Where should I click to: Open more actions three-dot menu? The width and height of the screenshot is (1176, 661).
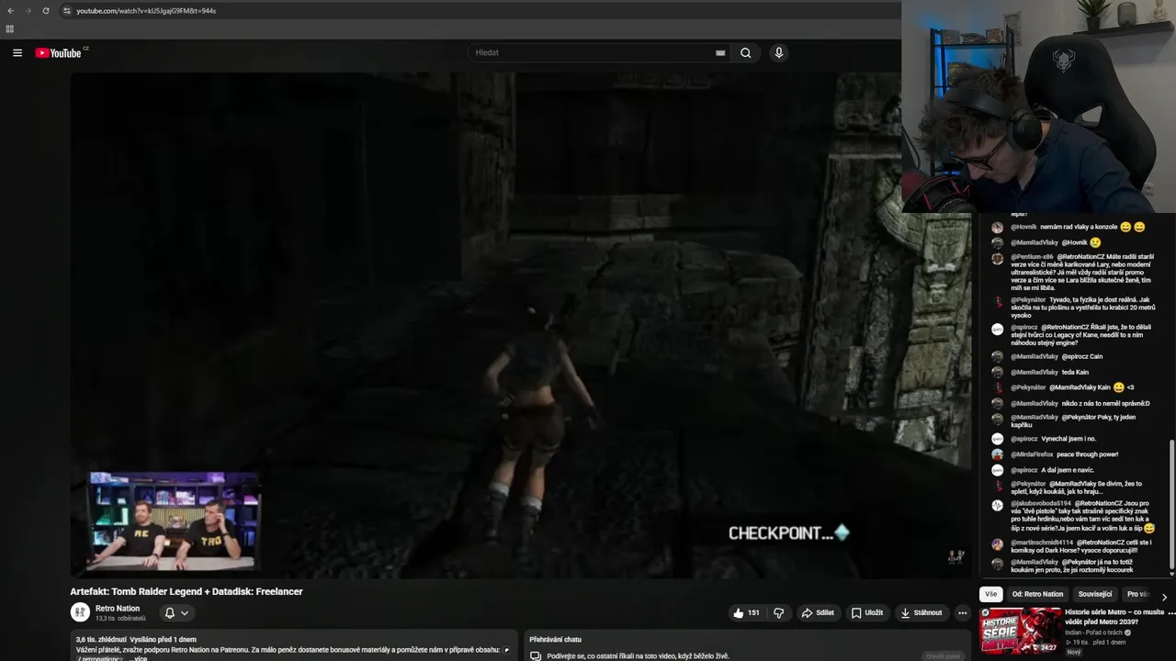click(962, 612)
